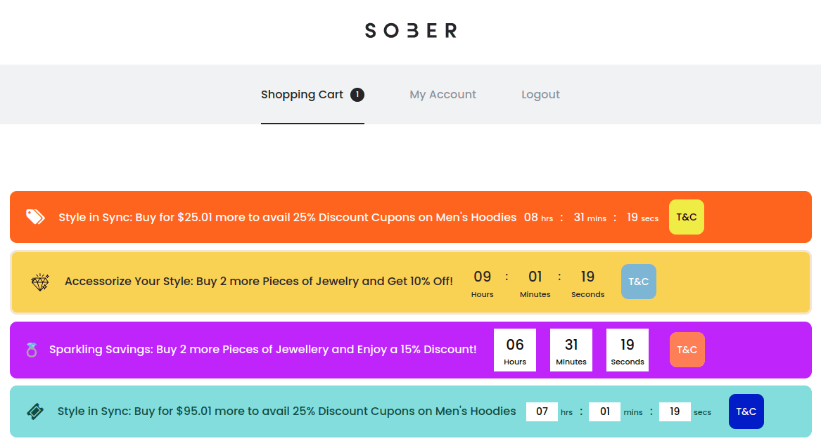
Task: Click the $95.01 Men's Hoodies offer text
Action: pos(286,411)
